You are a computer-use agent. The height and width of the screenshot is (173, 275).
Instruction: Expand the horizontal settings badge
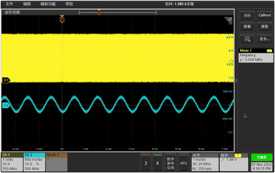point(205,162)
